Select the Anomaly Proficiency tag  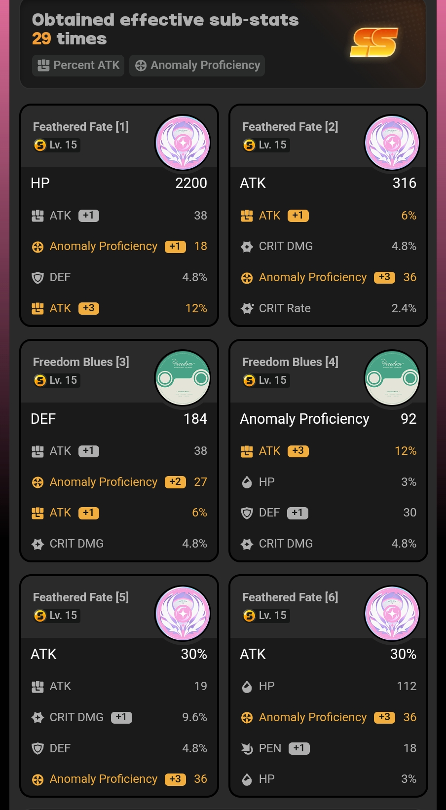(197, 66)
